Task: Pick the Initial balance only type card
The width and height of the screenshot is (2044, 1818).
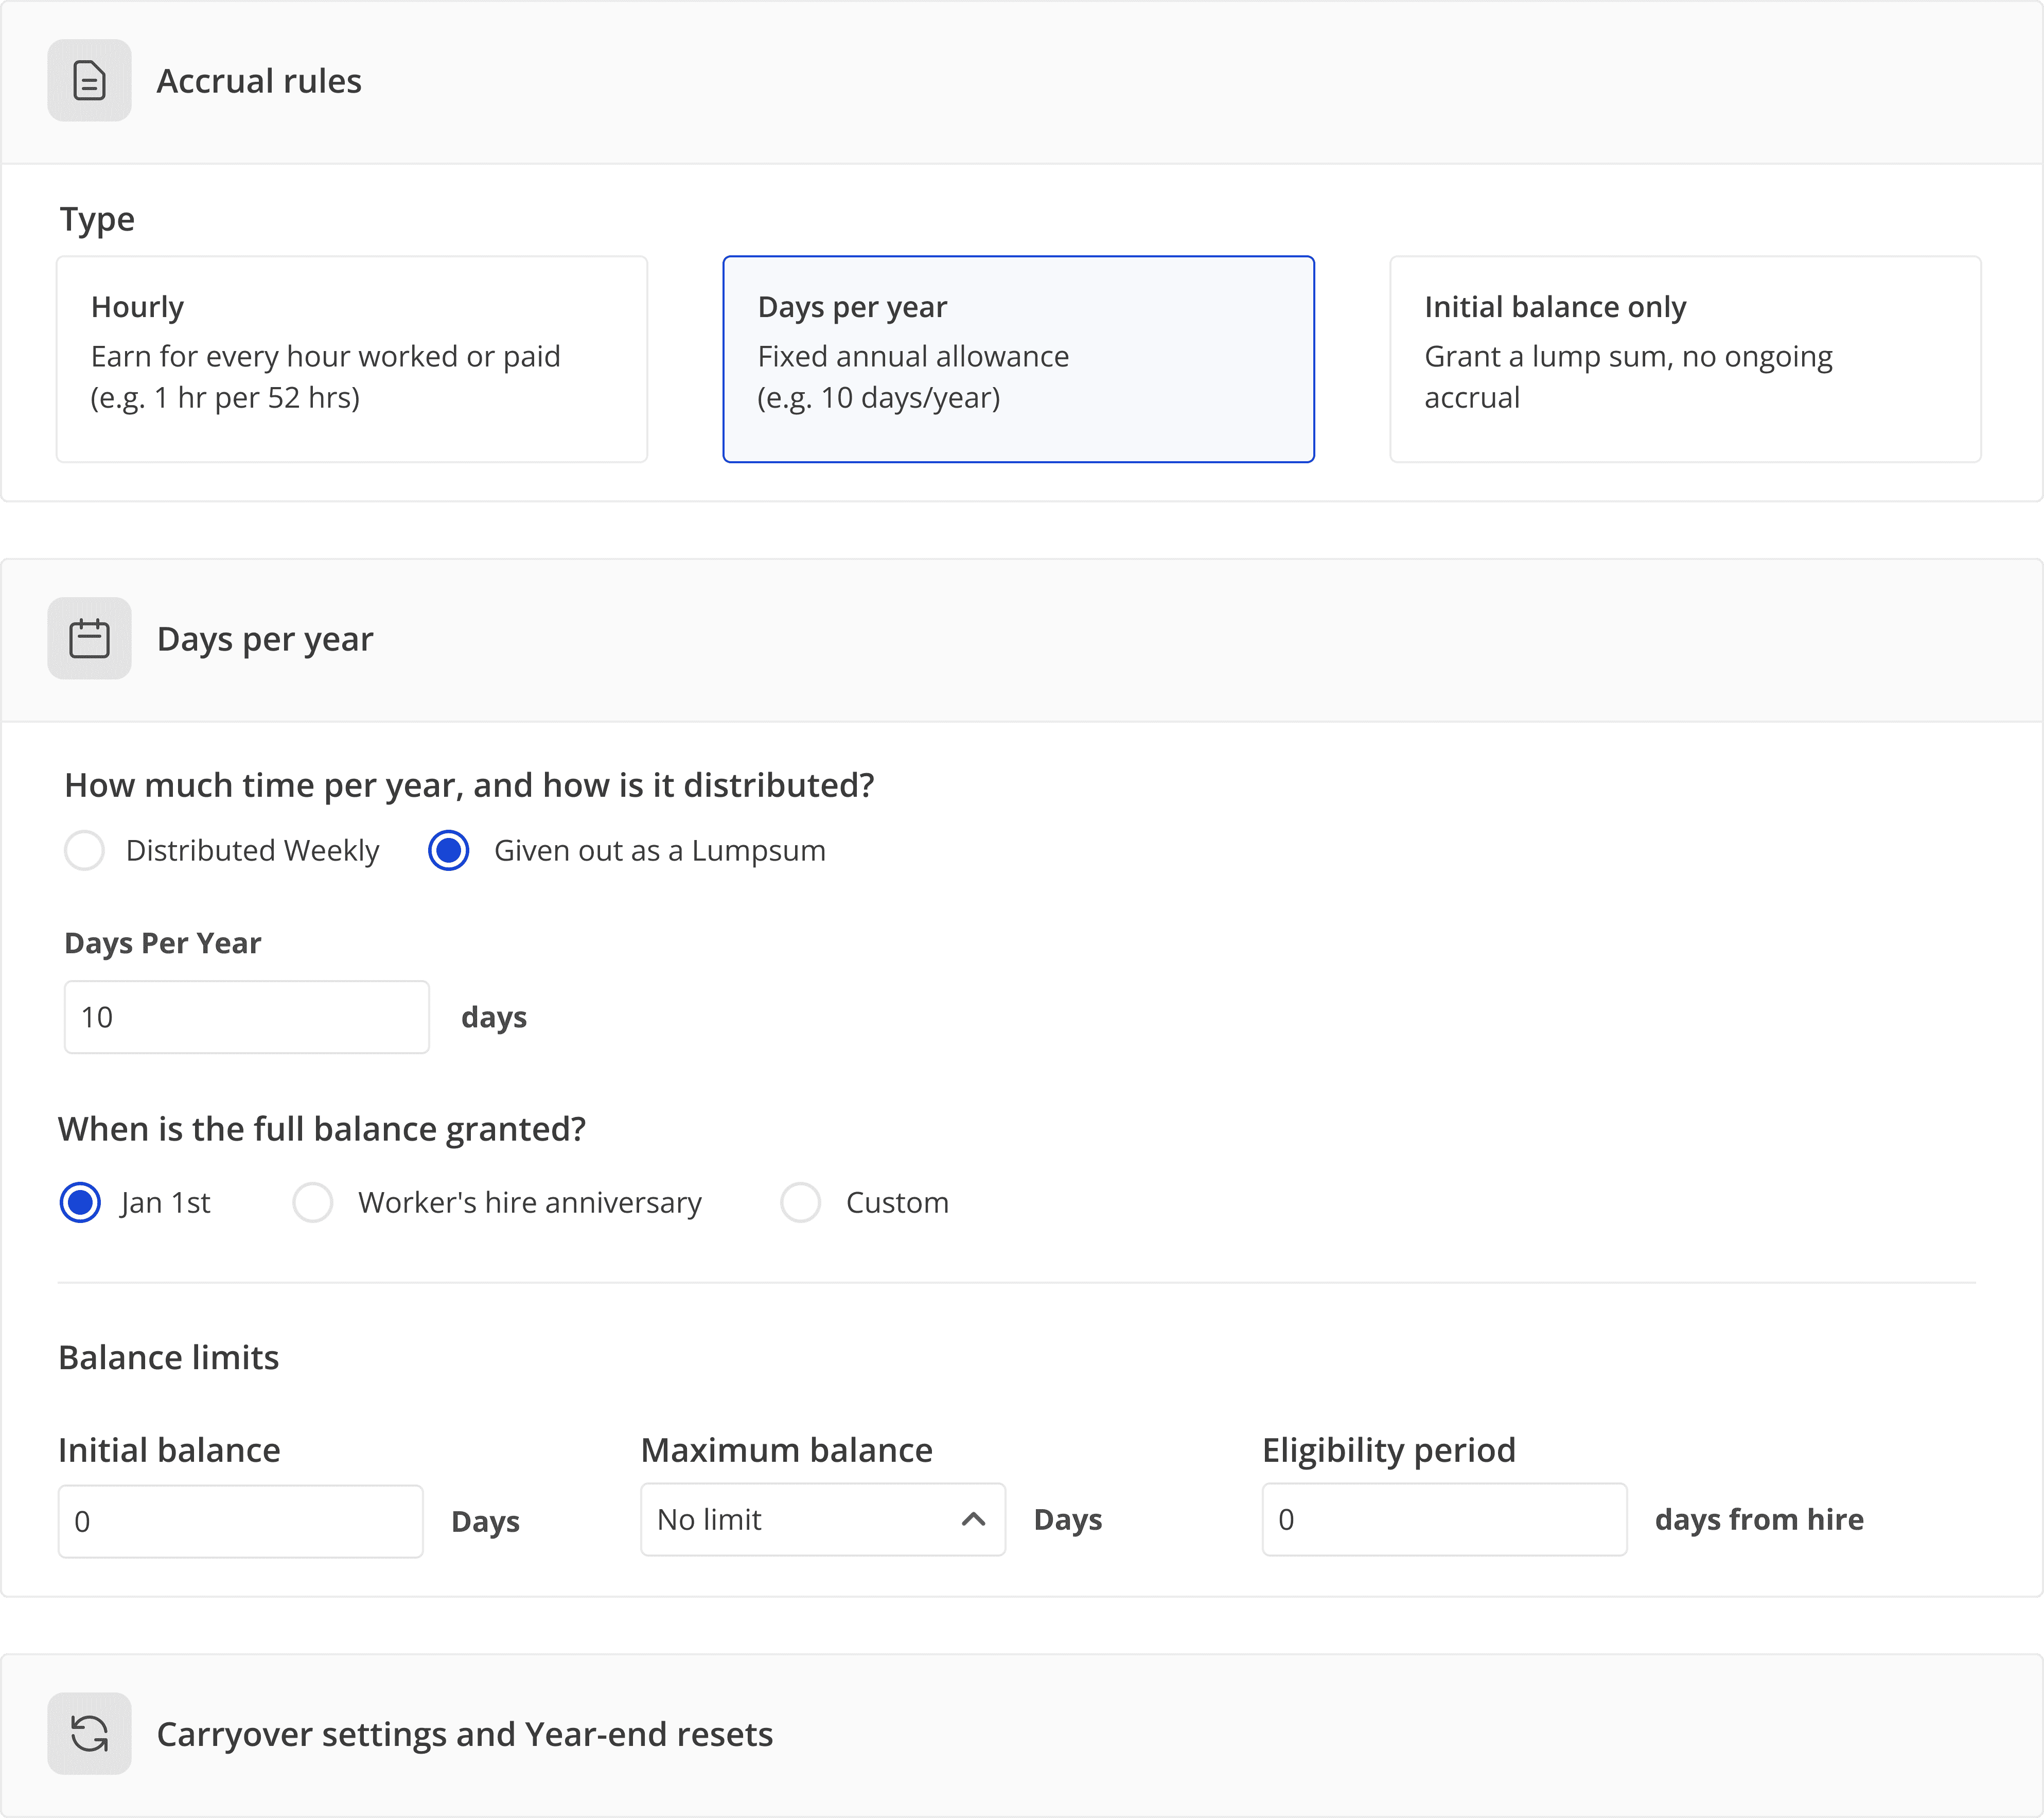Action: tap(1684, 359)
